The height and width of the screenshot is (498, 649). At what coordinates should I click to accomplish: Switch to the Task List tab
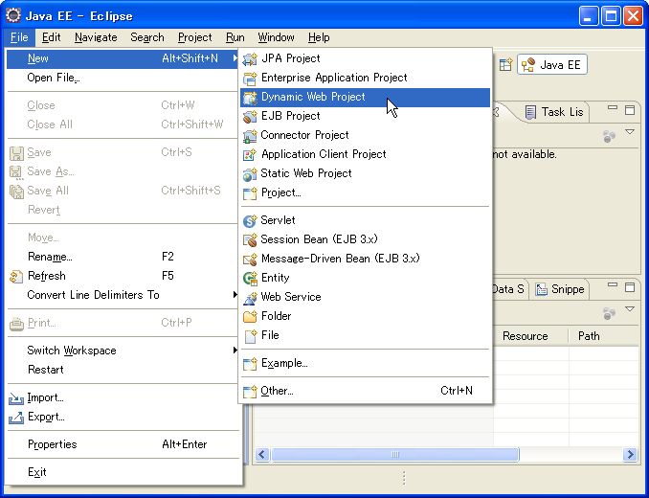pyautogui.click(x=553, y=112)
